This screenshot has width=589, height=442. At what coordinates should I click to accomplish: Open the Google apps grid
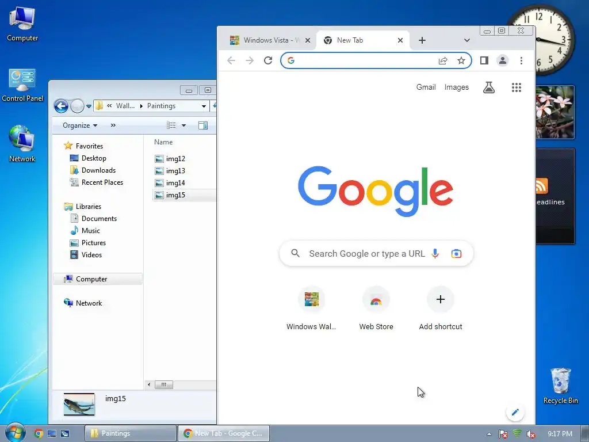click(x=517, y=87)
